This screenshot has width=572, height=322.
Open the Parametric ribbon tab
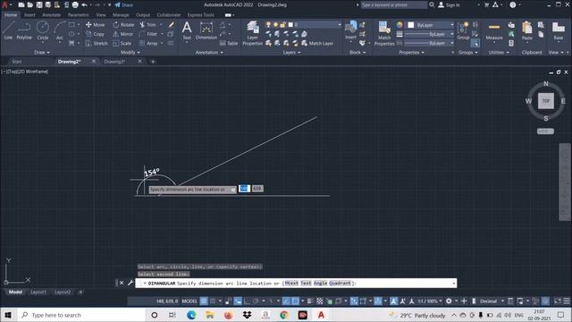[x=79, y=15]
